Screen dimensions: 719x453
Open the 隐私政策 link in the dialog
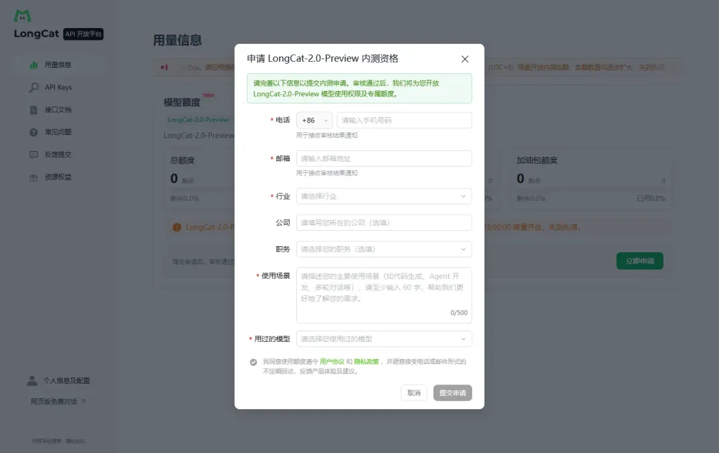366,362
